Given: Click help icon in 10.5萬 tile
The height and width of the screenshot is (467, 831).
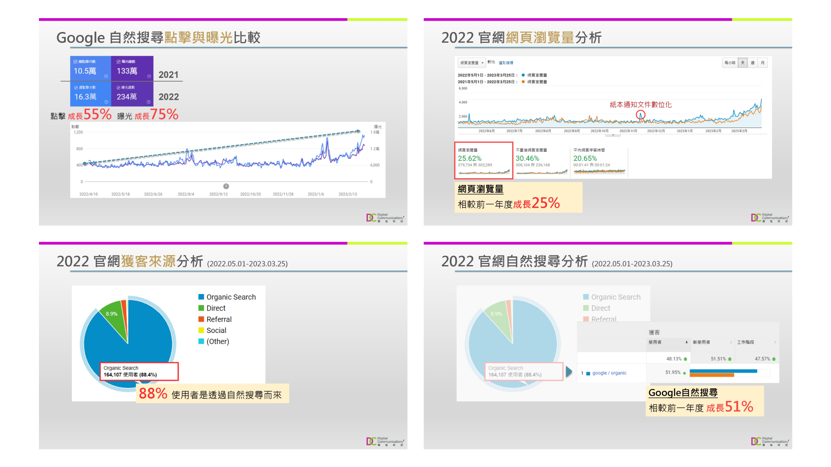Looking at the screenshot, I should (106, 76).
